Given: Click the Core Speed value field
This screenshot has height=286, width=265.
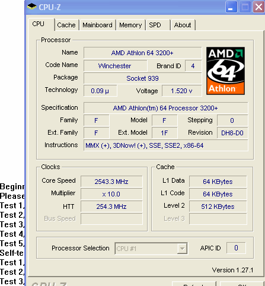Looking at the screenshot, I should pos(111,182).
